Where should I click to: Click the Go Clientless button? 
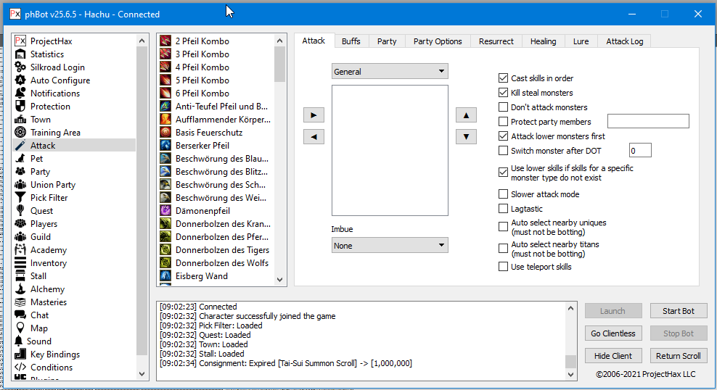[x=613, y=333]
